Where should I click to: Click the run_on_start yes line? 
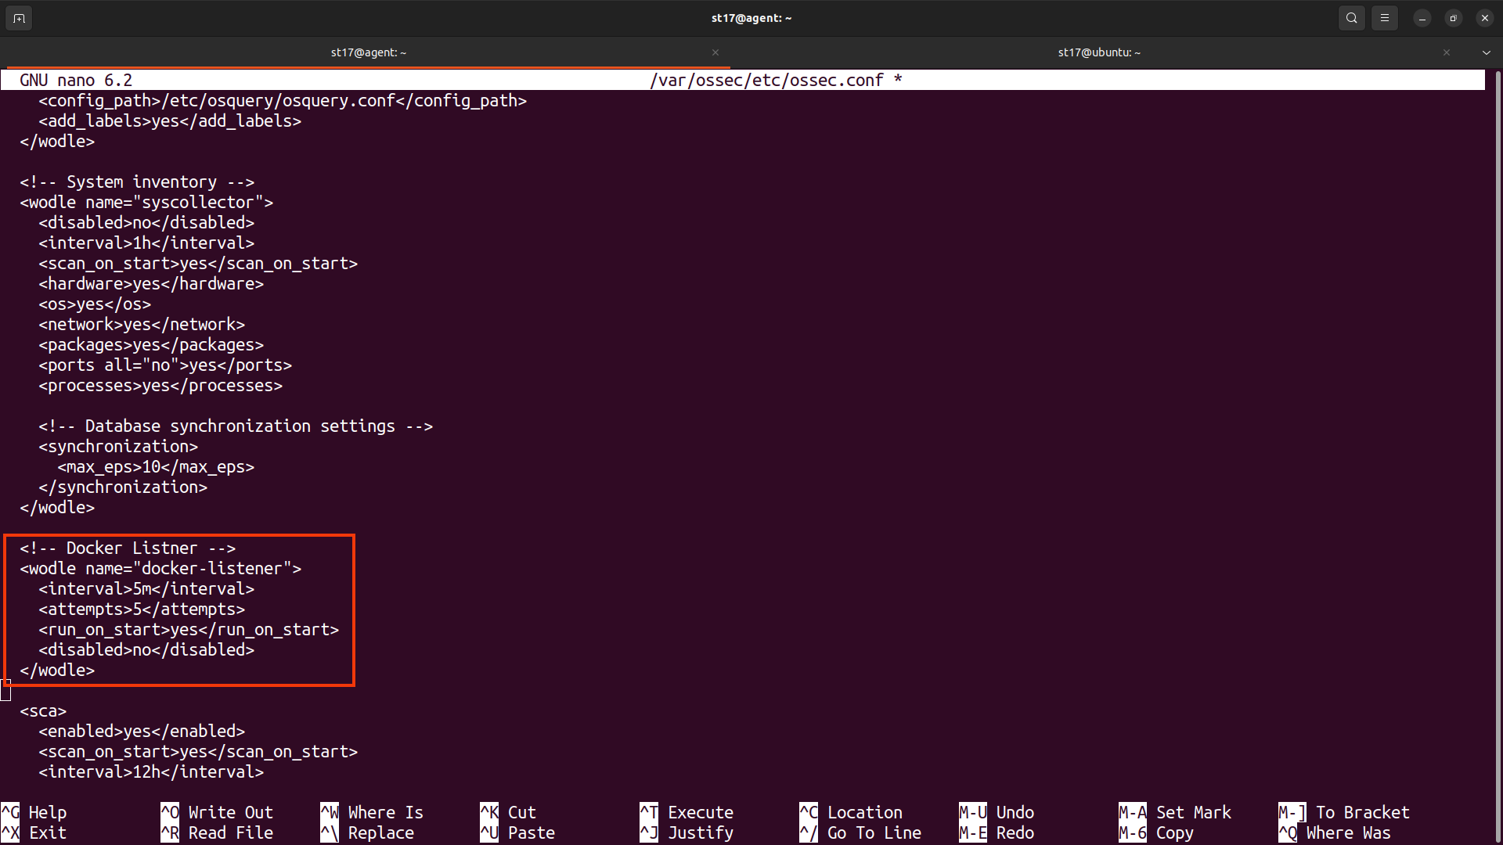point(189,630)
